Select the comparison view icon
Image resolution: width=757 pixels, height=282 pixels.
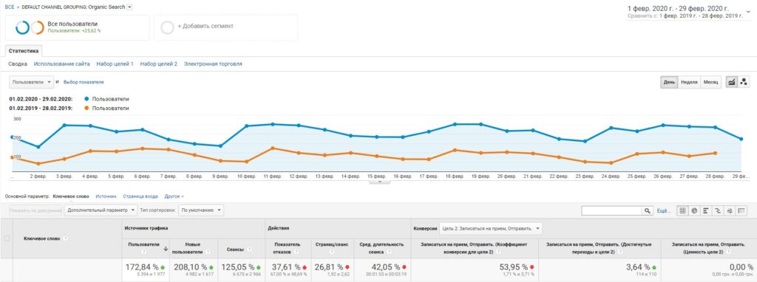(718, 210)
